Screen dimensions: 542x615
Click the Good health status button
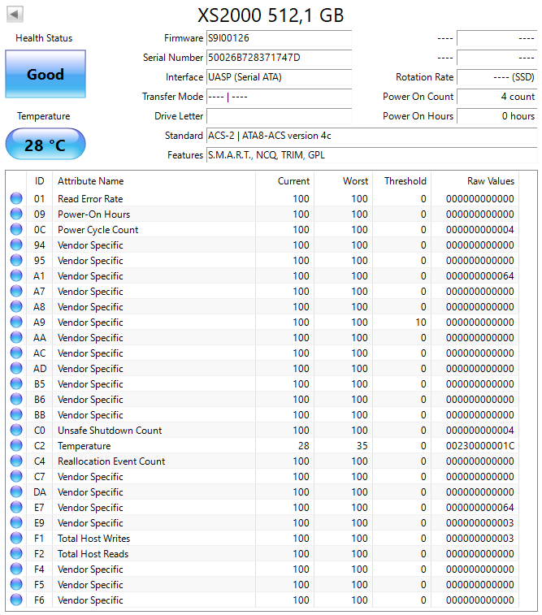46,74
